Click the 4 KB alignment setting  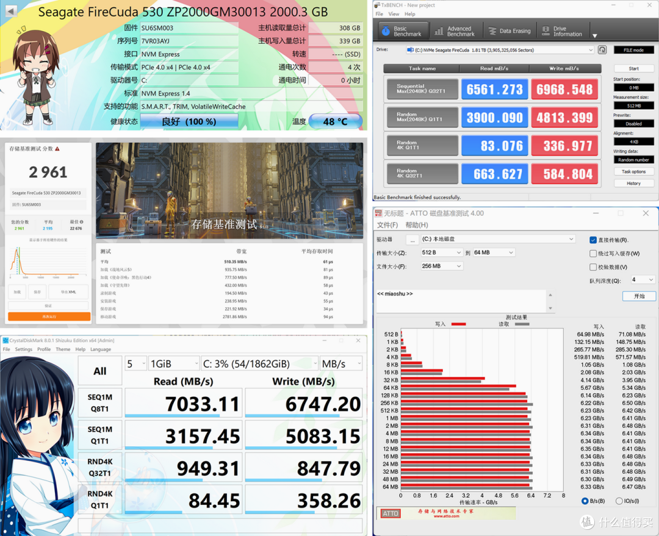tap(634, 142)
